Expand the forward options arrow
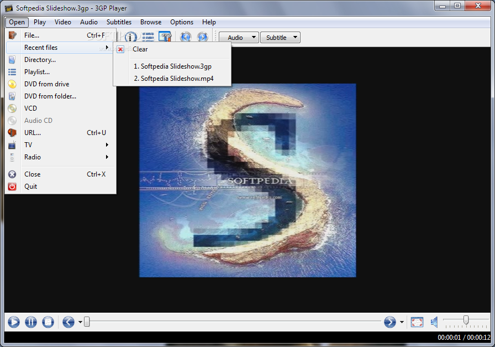Screen dimensions: 495x347 (402, 322)
